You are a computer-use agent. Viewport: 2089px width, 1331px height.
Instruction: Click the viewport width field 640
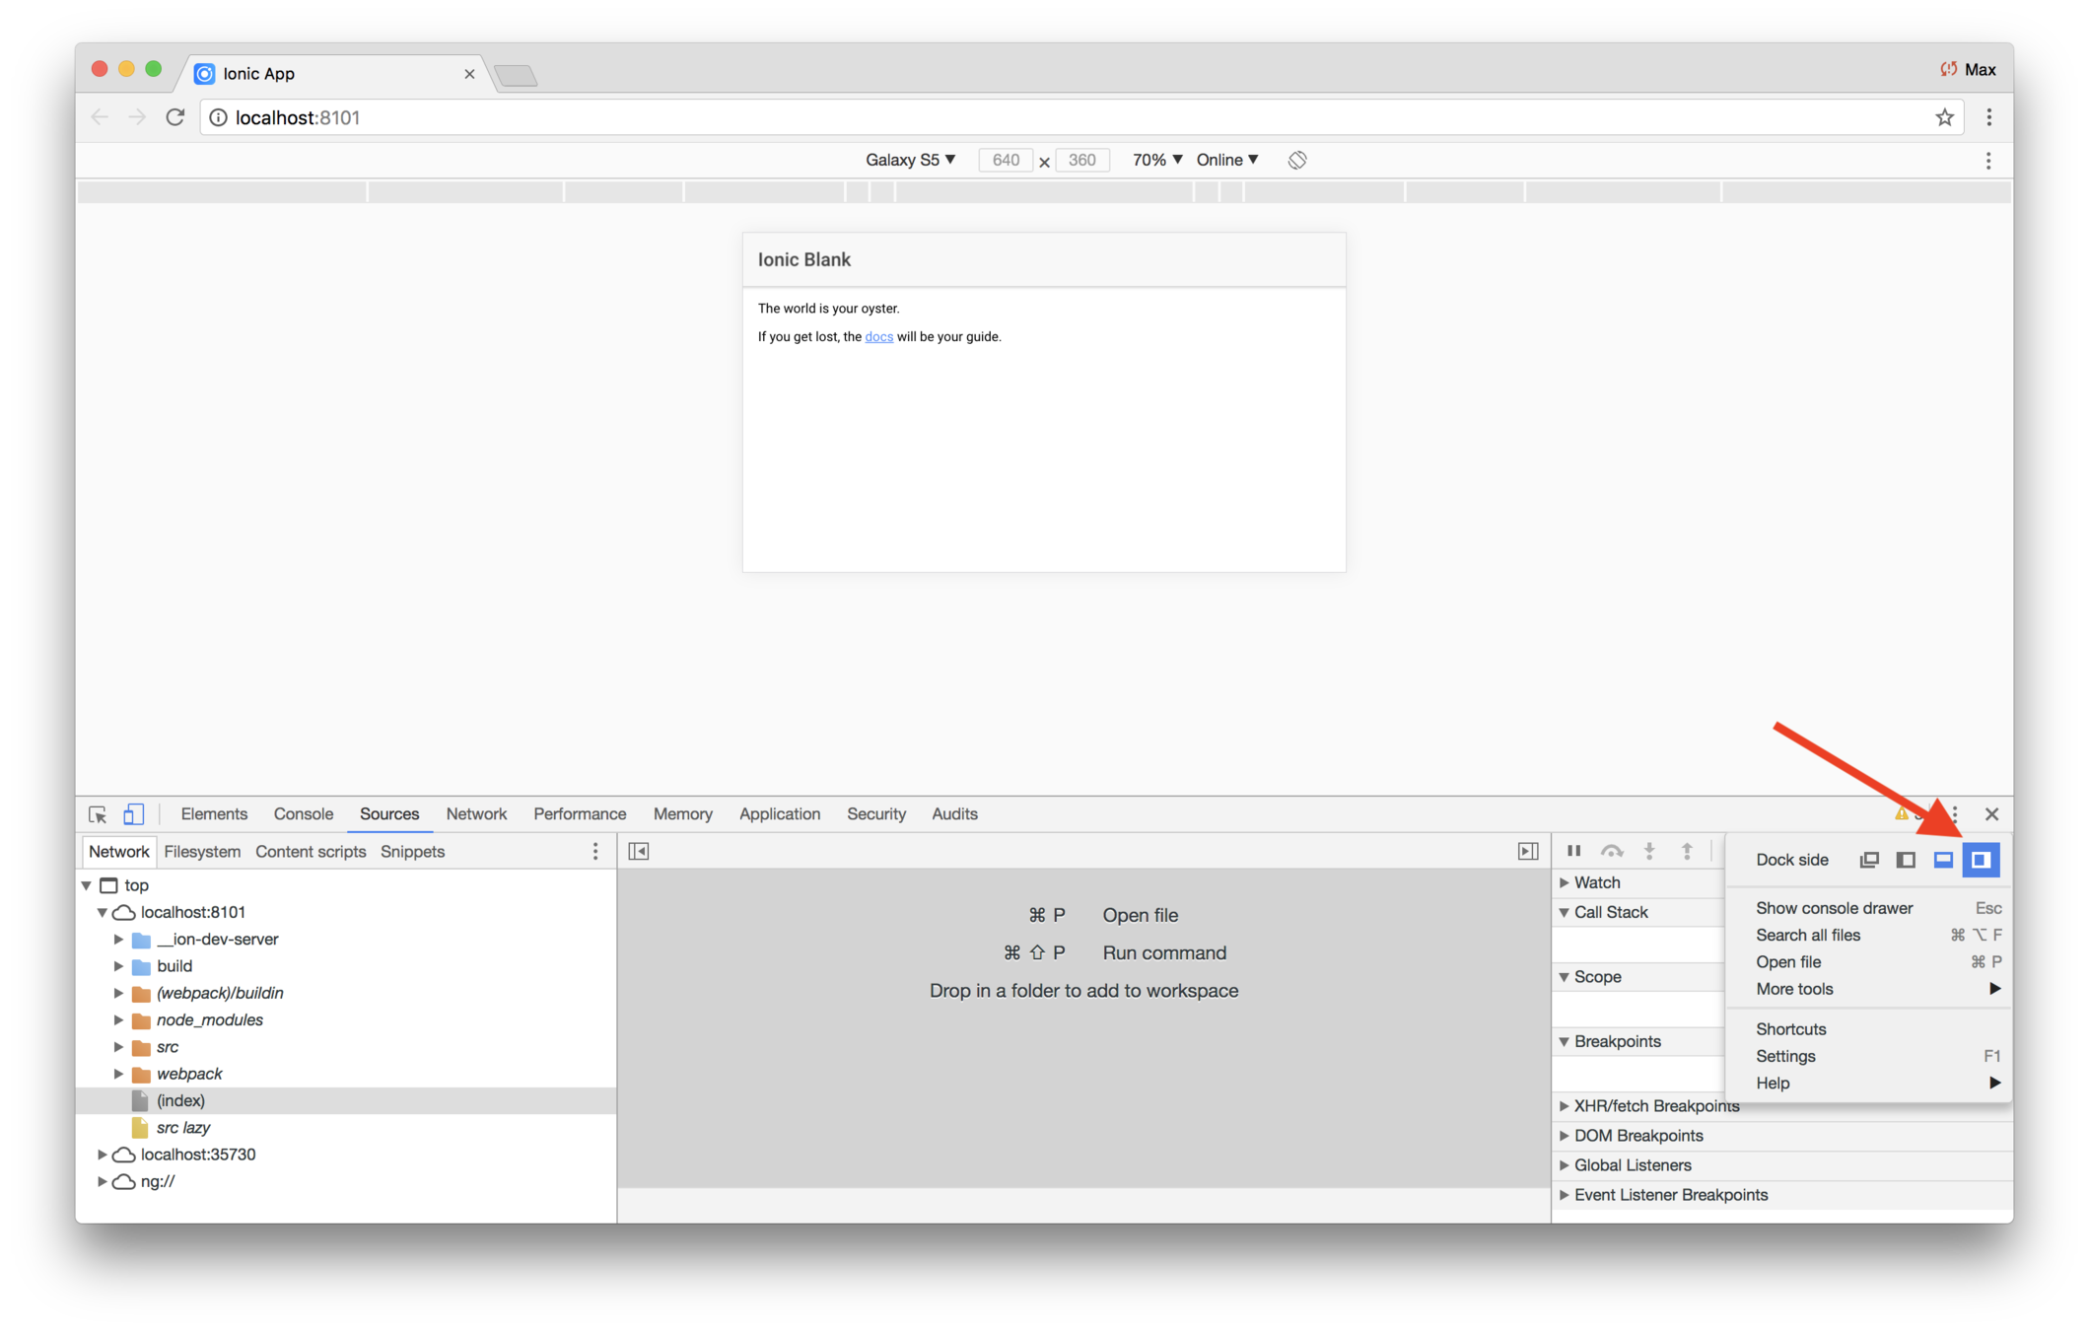click(1006, 160)
